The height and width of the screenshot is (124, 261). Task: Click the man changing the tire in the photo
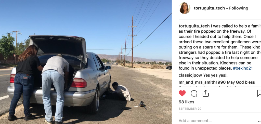(120, 91)
